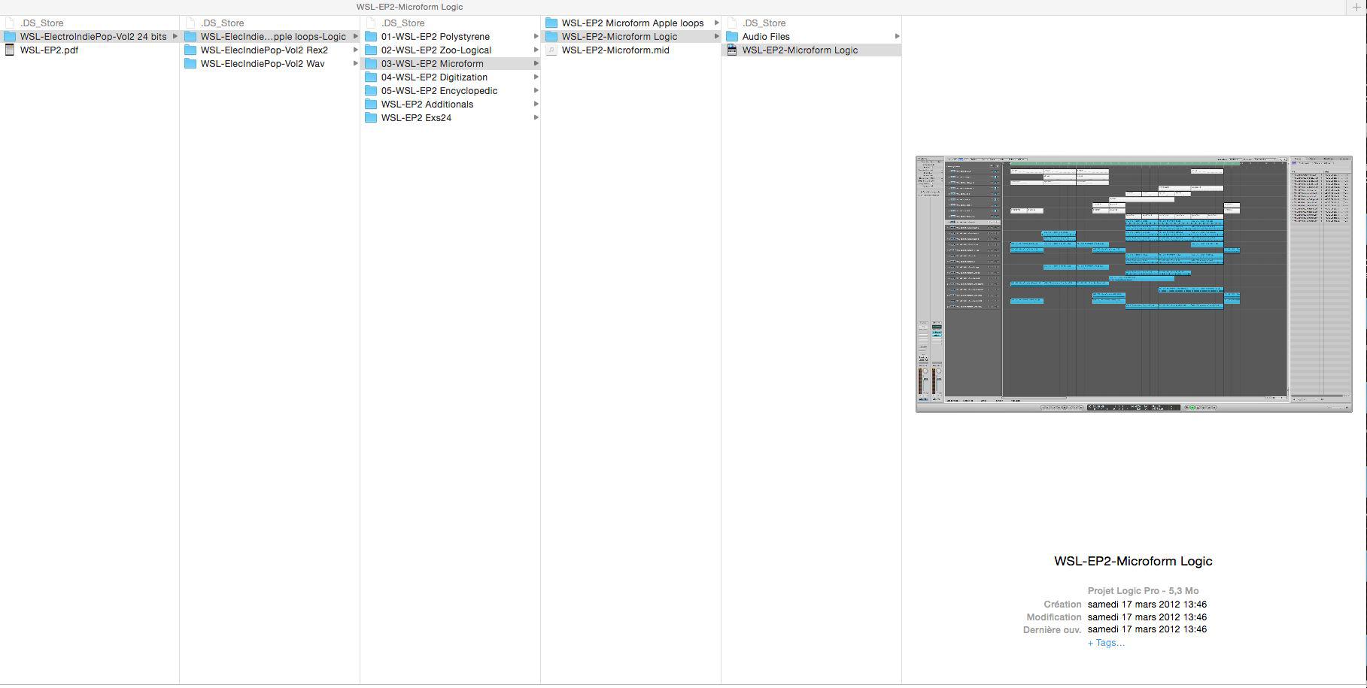
Task: Add tags via the + Tags… link
Action: click(1106, 643)
